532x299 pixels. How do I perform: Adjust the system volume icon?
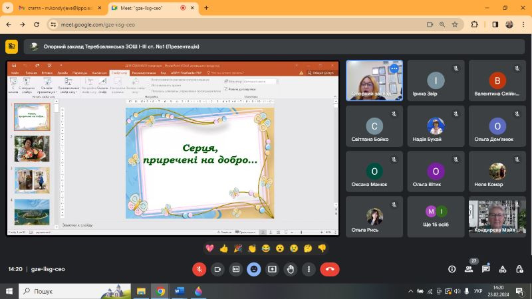point(458,291)
